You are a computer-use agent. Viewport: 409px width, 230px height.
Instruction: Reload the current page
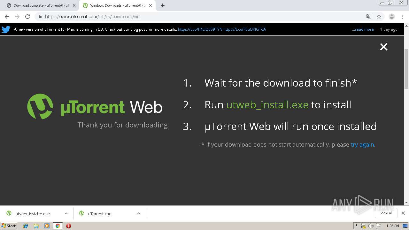click(x=27, y=17)
